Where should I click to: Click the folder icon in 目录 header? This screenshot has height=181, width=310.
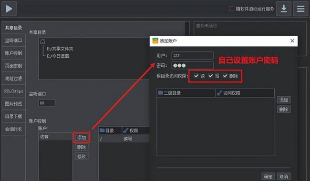point(102,131)
